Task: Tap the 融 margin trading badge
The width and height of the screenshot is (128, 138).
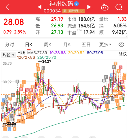Action: [x=65, y=11]
